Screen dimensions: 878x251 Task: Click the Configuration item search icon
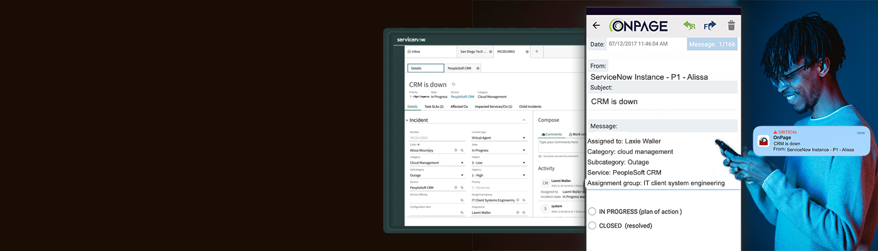tap(462, 213)
